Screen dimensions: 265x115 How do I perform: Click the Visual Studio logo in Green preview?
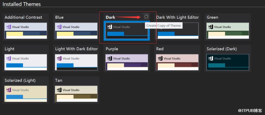[211, 27]
